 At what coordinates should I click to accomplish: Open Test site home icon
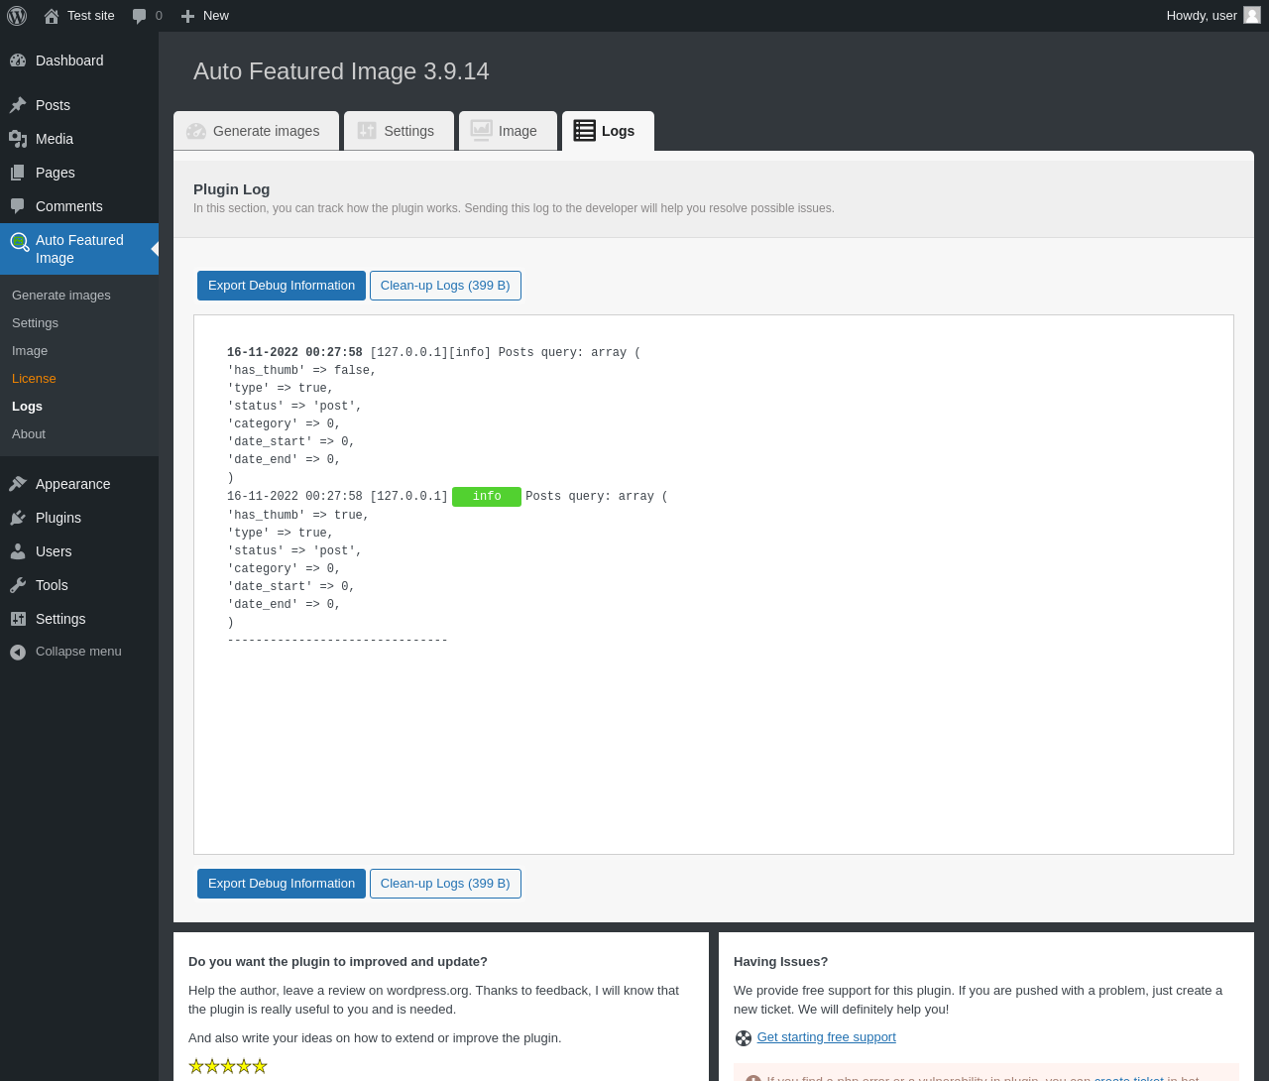click(x=52, y=16)
